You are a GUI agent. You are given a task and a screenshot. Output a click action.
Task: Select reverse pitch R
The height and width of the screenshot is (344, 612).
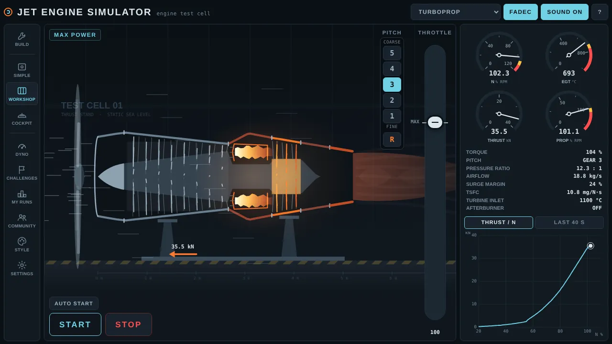(392, 140)
